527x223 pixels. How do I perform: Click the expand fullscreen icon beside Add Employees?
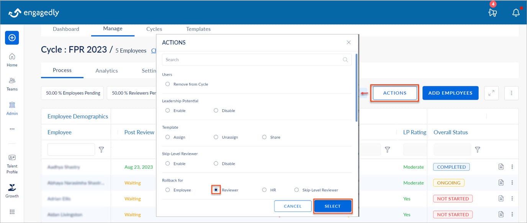(x=491, y=93)
